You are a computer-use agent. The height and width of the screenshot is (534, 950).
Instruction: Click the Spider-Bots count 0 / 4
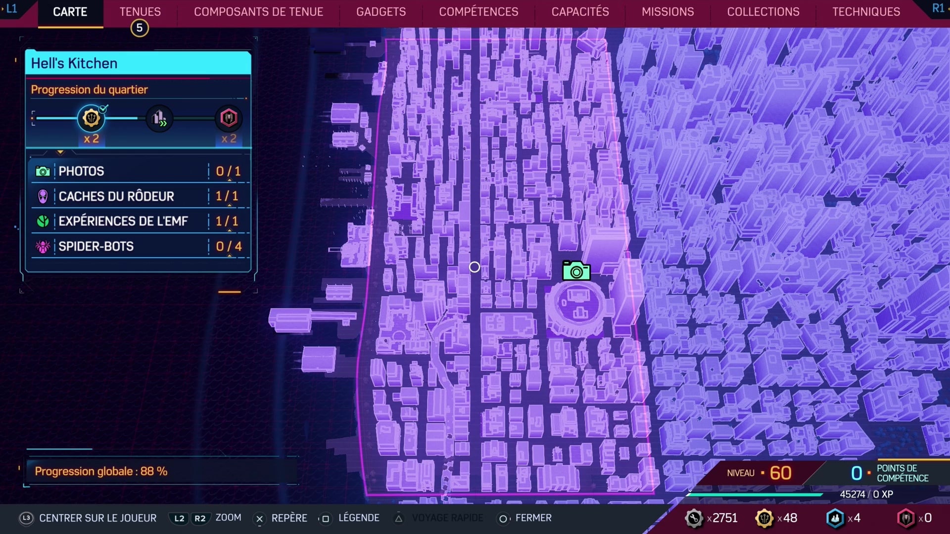(x=229, y=246)
